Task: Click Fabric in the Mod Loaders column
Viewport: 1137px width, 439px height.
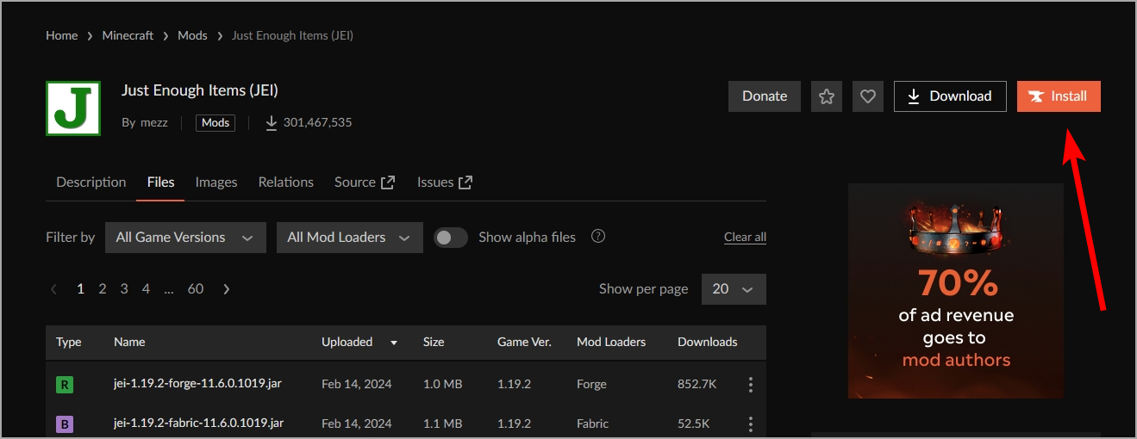Action: point(593,424)
